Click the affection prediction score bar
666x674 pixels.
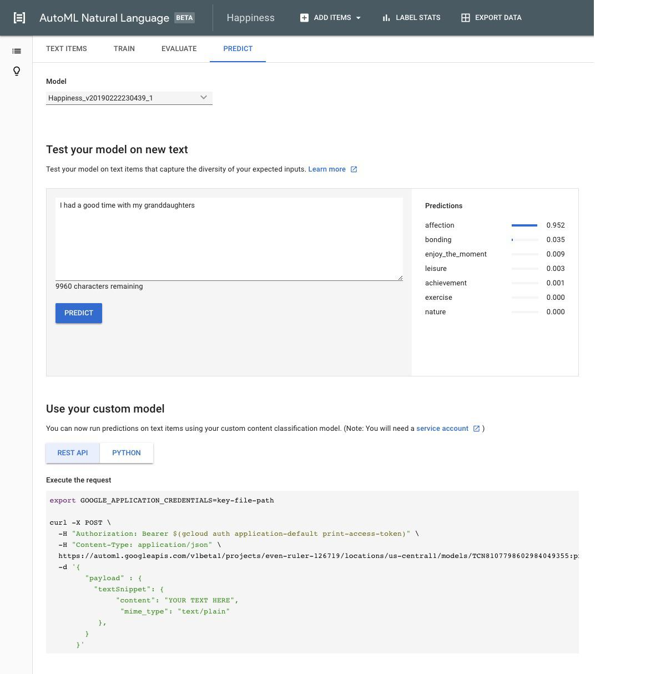click(x=525, y=225)
